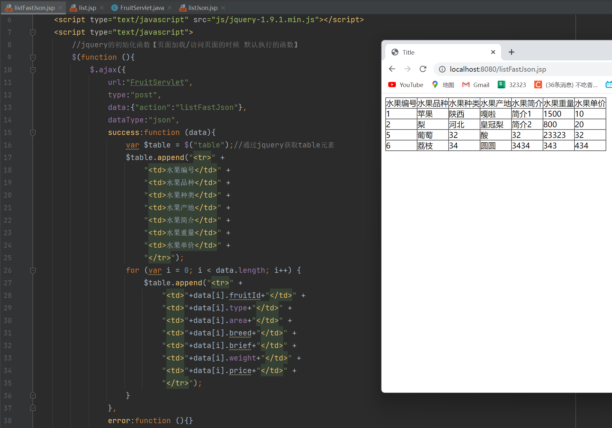The image size is (612, 428).
Task: Toggle the gutter bookmark at line 36
Action: coord(32,395)
